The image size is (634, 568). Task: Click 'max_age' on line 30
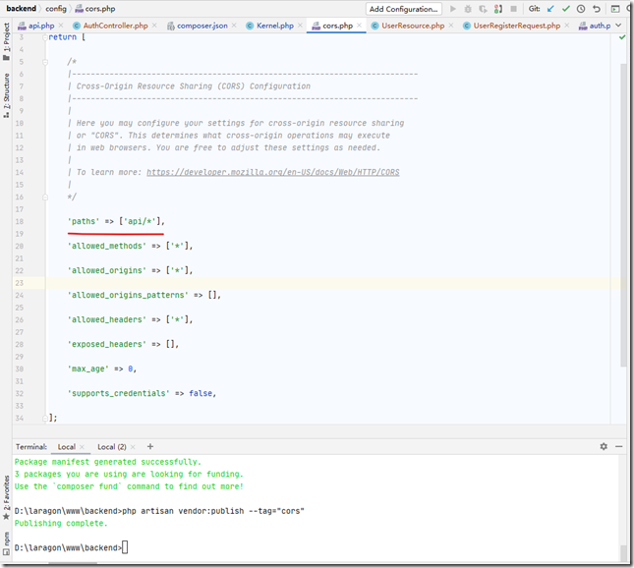click(x=88, y=369)
